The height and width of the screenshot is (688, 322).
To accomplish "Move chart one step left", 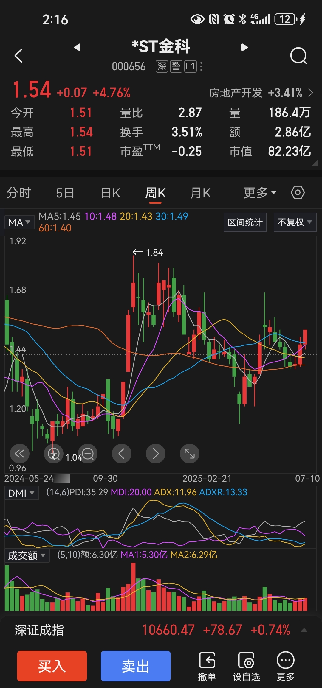I will 122,454.
